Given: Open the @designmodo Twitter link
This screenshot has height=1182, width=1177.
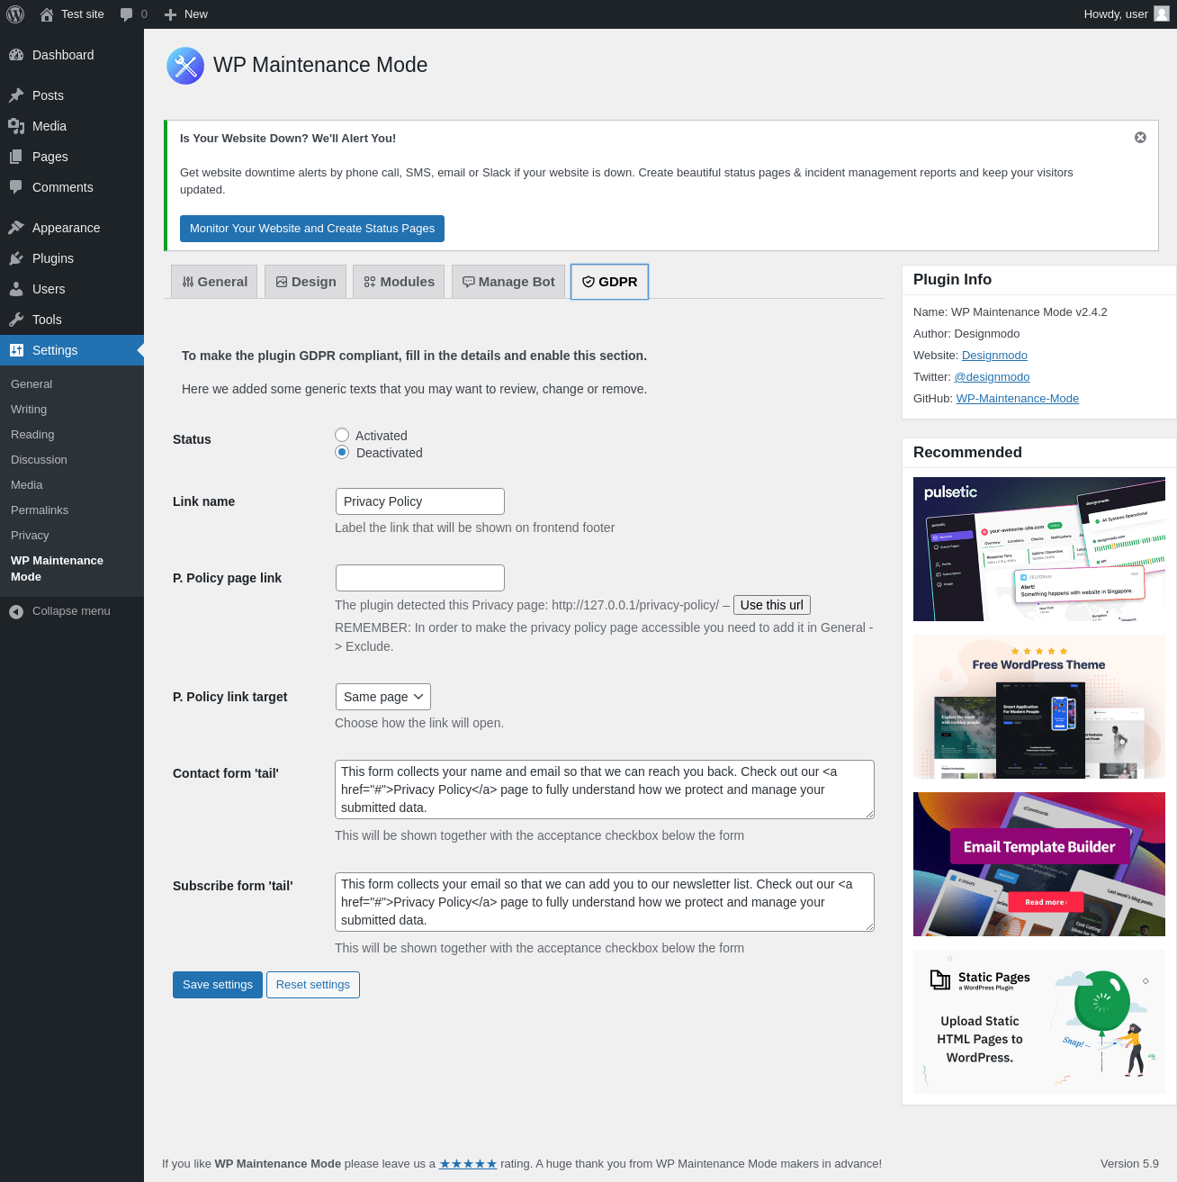Looking at the screenshot, I should pos(992,377).
